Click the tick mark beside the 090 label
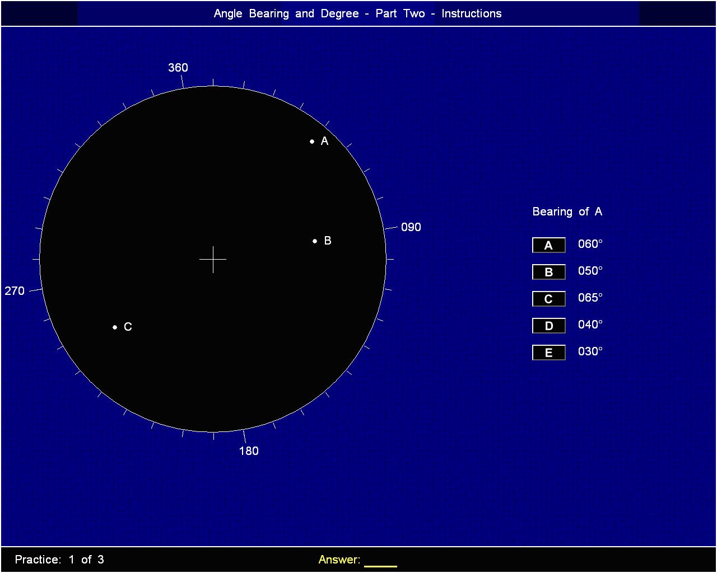The width and height of the screenshot is (717, 573). (390, 228)
